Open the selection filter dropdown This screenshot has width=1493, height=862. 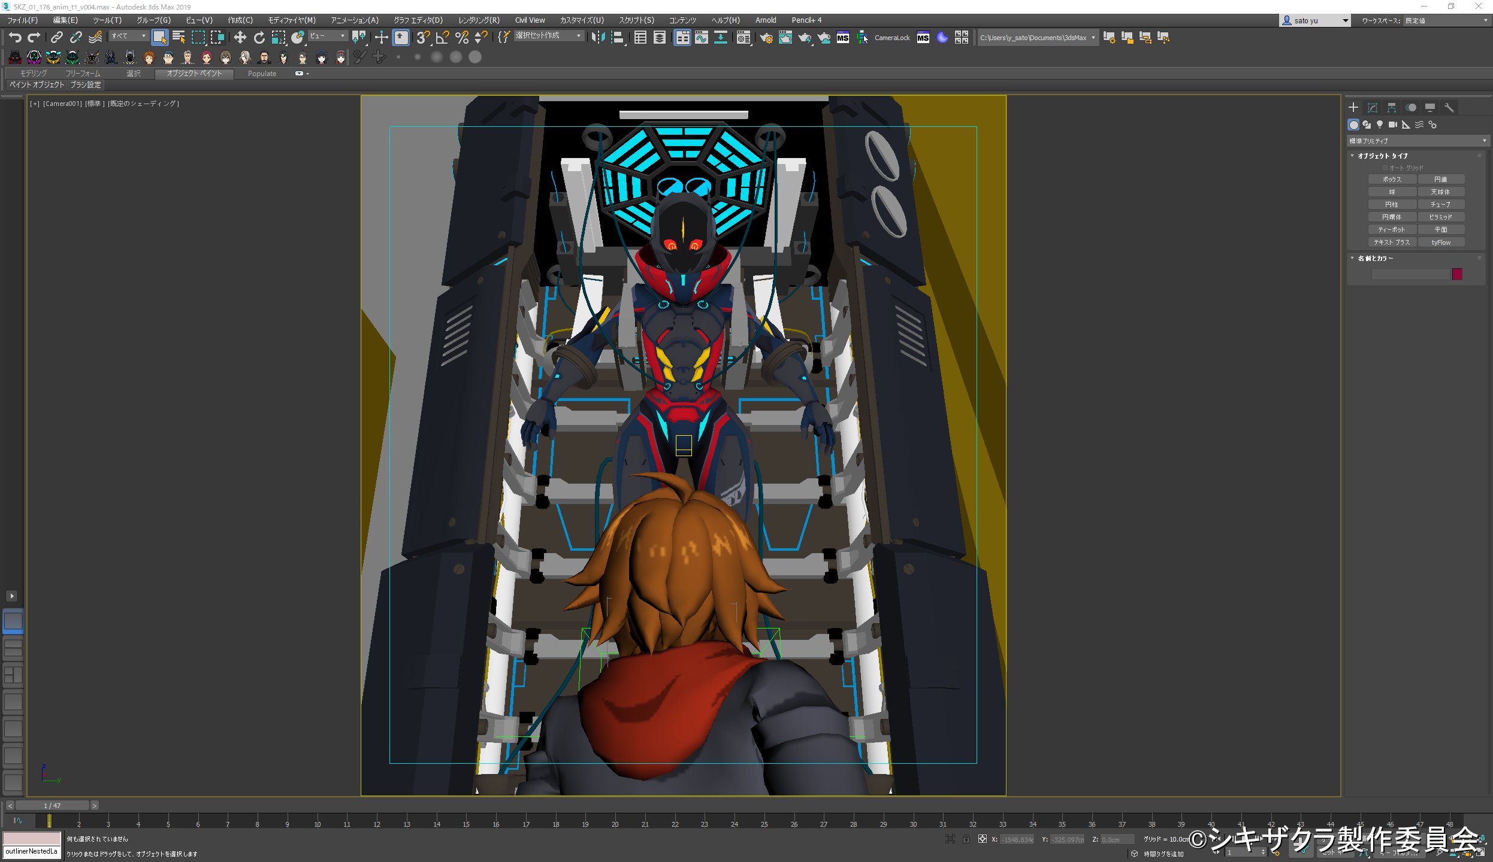click(x=129, y=37)
